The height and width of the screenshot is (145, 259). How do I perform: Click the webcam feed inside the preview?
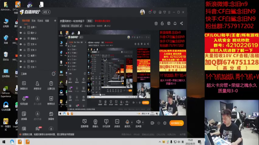(x=173, y=102)
